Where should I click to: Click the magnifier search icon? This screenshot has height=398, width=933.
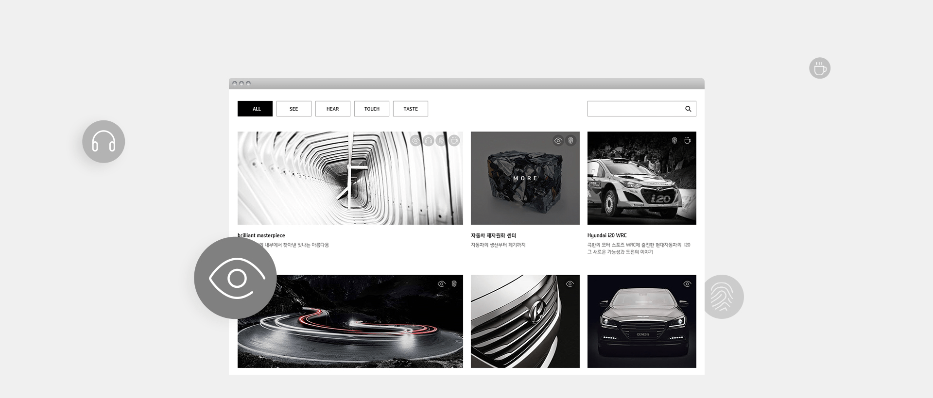[688, 109]
